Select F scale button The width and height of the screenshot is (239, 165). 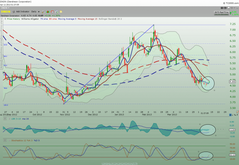click(x=237, y=115)
